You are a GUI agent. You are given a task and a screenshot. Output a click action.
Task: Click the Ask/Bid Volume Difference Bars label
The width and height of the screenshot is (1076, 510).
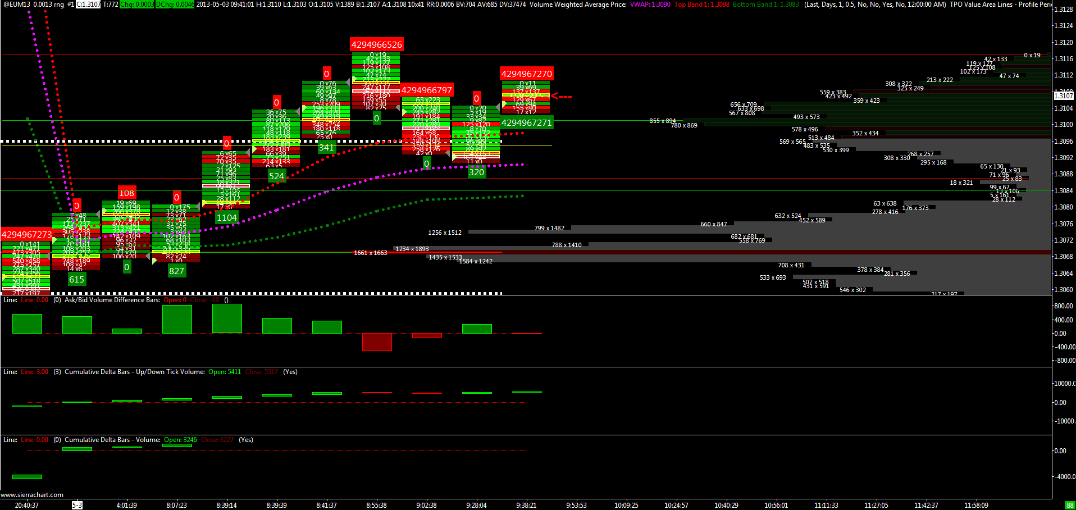pyautogui.click(x=112, y=300)
